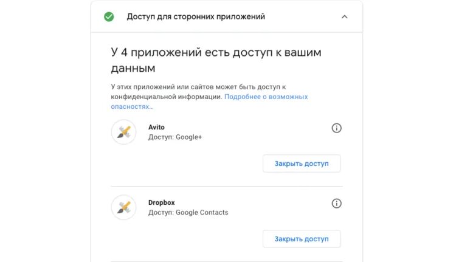Image resolution: width=456 pixels, height=262 pixels.
Task: Click the 'У 4 приложений есть доступ' heading
Action: pyautogui.click(x=216, y=60)
